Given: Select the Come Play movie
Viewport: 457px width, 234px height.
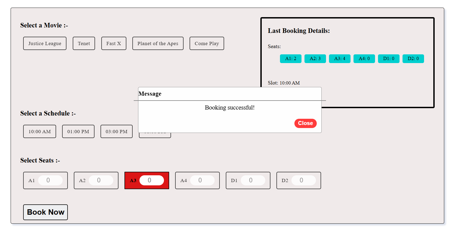Looking at the screenshot, I should [206, 43].
